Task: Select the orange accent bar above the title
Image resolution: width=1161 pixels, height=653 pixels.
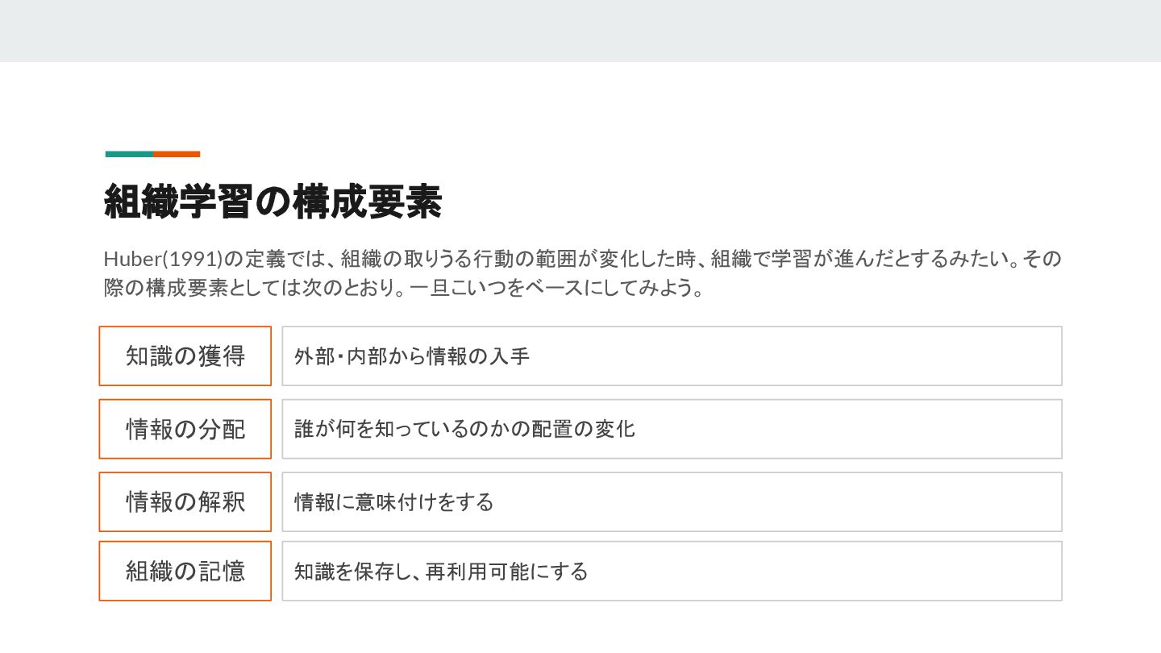Action: pyautogui.click(x=177, y=154)
